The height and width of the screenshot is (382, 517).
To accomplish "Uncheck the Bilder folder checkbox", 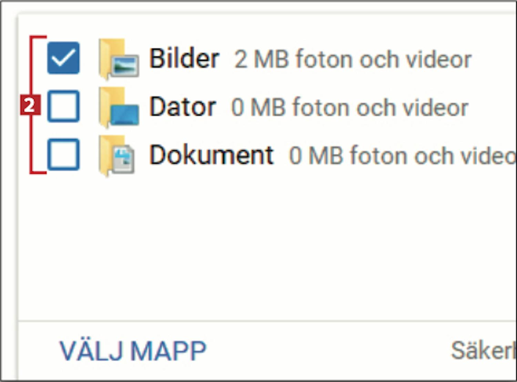I will 63,58.
